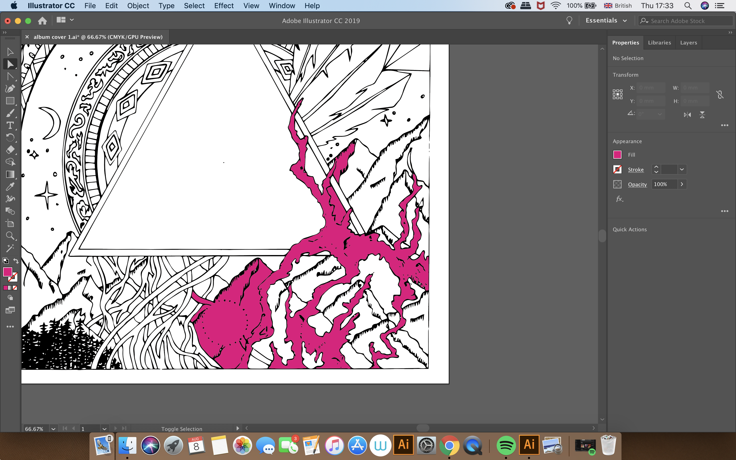
Task: Select the Type tool
Action: (10, 125)
